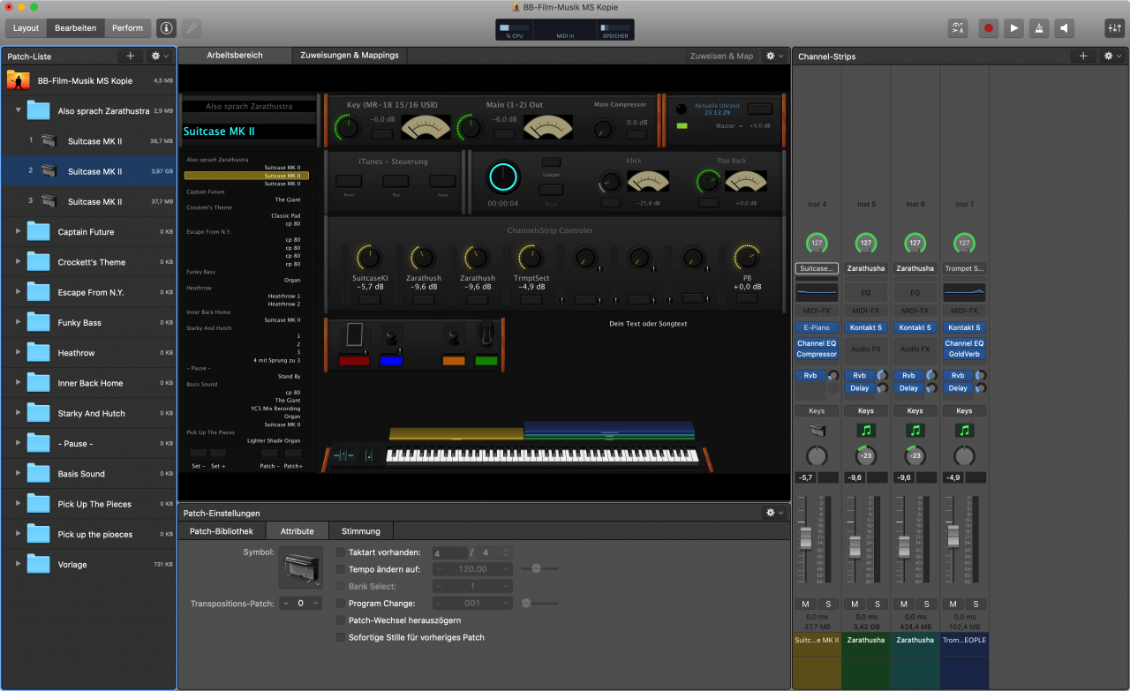
Task: Click the Compressor plugin on Inst 4
Action: pyautogui.click(x=817, y=354)
